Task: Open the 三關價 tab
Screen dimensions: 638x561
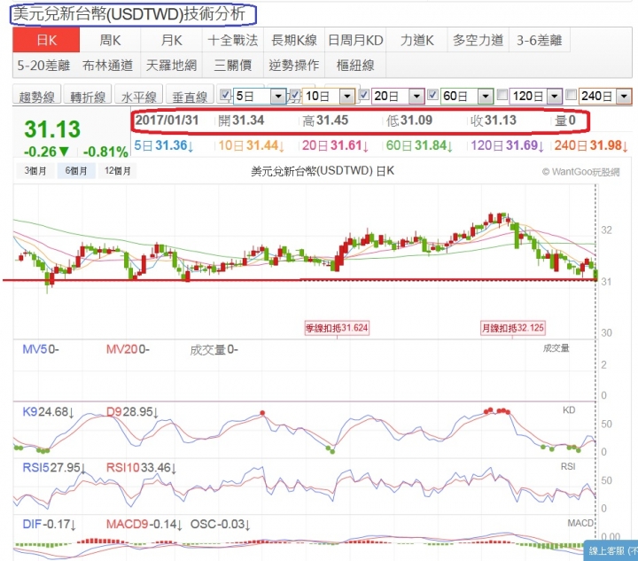Action: tap(233, 65)
